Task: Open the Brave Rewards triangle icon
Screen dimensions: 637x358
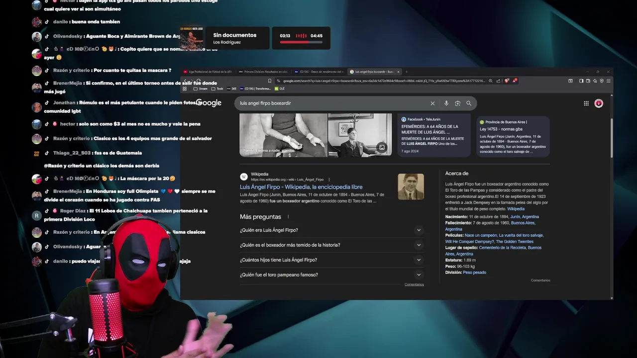Action: [514, 81]
